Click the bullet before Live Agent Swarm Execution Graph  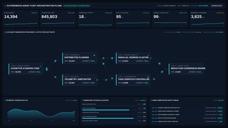(x=5, y=32)
